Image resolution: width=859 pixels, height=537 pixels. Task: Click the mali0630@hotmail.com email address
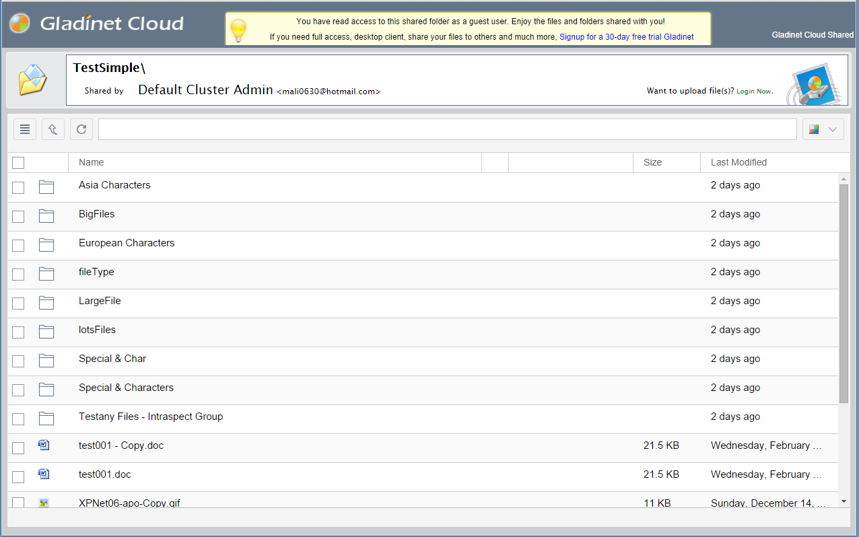pos(329,92)
